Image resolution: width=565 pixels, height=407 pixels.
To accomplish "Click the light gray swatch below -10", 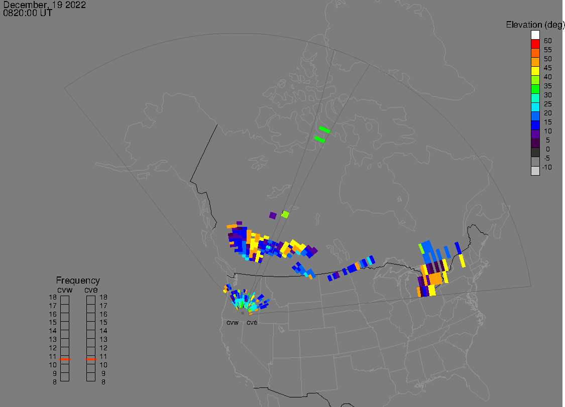I will (x=535, y=171).
